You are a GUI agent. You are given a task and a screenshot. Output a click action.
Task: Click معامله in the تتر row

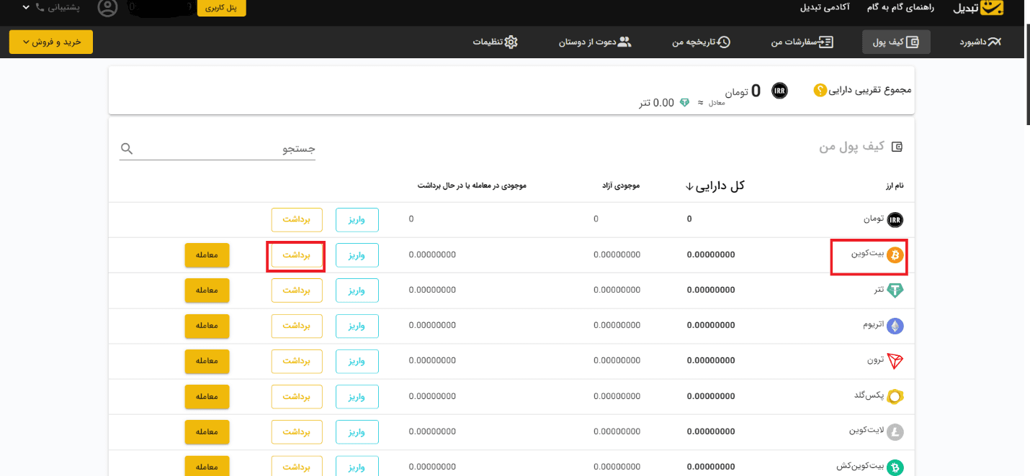tap(207, 290)
